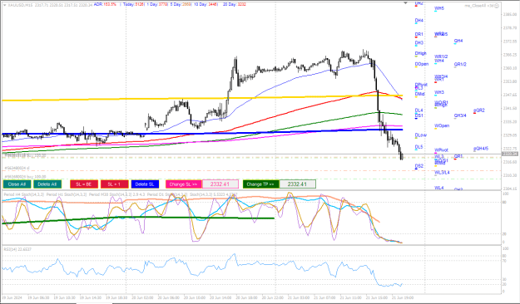Select the WH3 weekly level label
Image resolution: width=520 pixels, height=304 pixels.
[x=439, y=92]
